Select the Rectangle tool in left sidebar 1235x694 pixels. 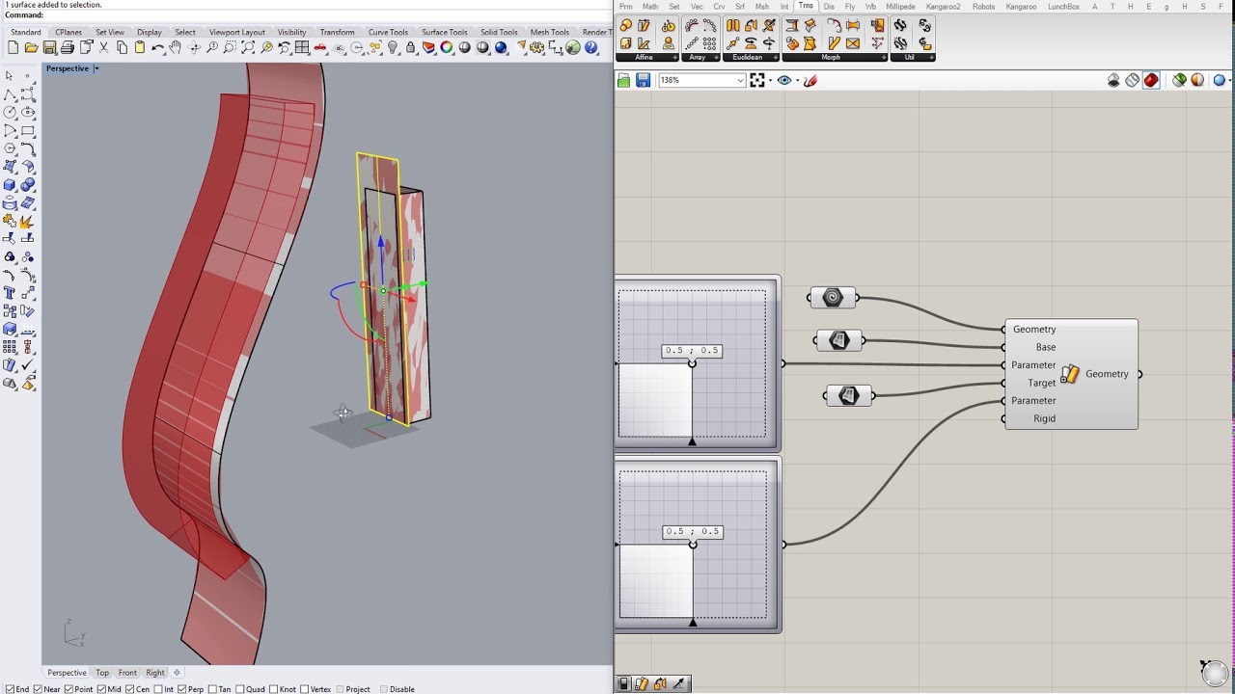[27, 130]
